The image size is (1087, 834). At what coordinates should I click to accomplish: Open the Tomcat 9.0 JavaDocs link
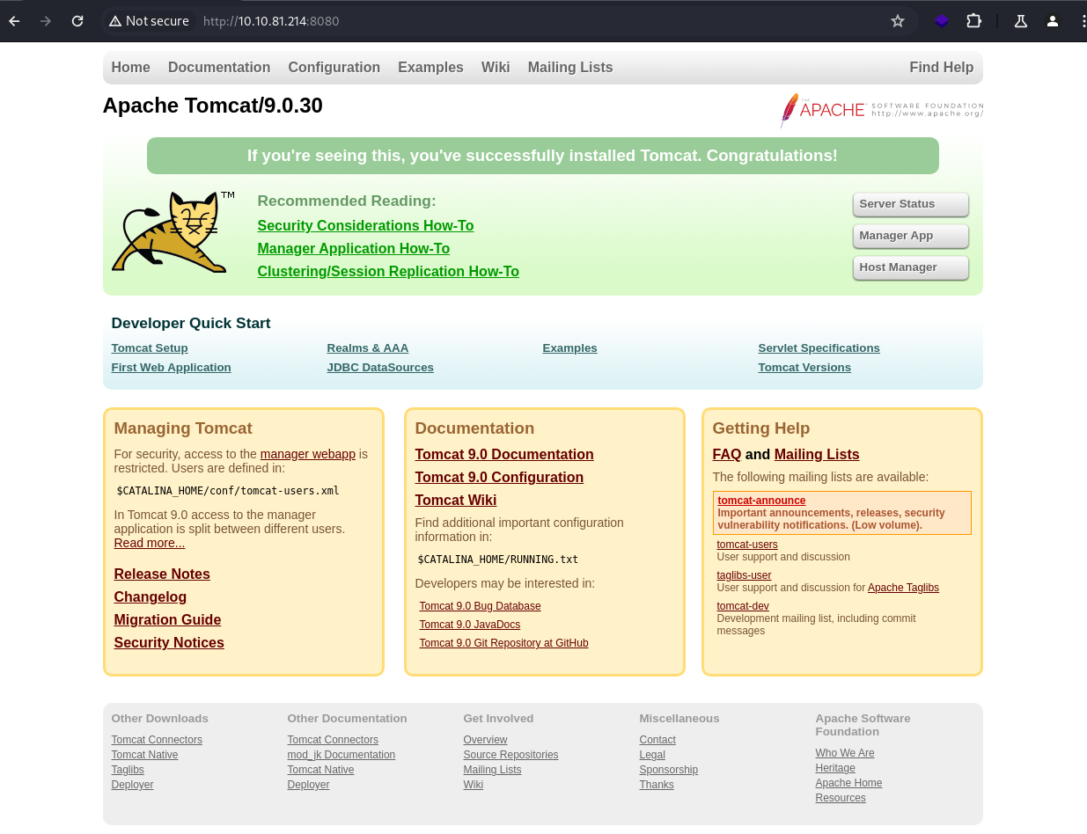point(470,625)
